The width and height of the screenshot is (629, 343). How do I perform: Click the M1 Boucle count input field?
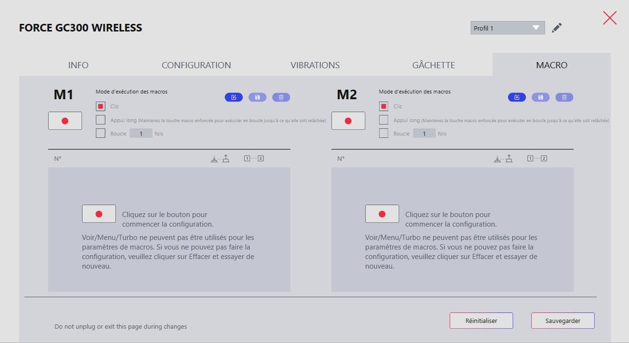coord(141,134)
